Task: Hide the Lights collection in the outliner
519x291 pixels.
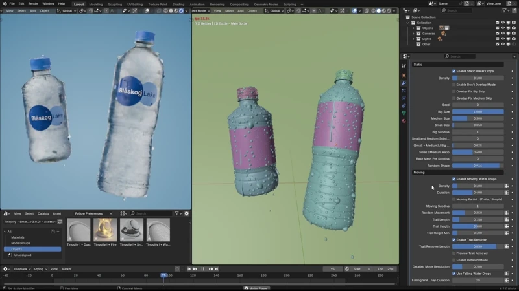Action: click(503, 39)
